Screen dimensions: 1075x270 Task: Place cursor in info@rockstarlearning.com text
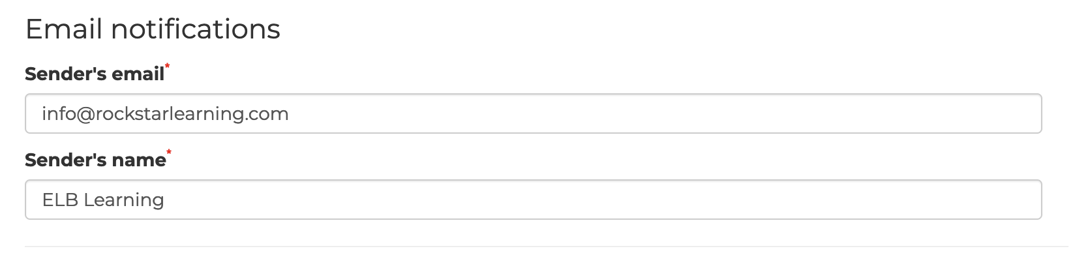[x=165, y=114]
